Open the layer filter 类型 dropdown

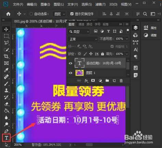(79, 31)
